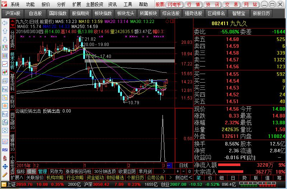The width and height of the screenshot is (287, 189).
Task: Click the wave indicator icon above RSI
Action: [x=5, y=142]
